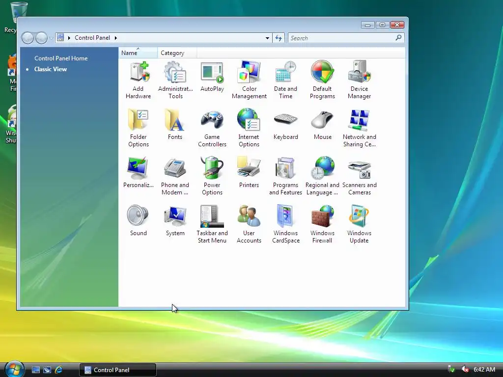This screenshot has width=503, height=377.
Task: Open Windows CardSpace
Action: pos(285,224)
